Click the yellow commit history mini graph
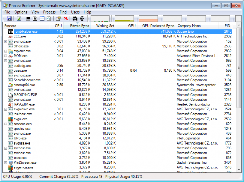This screenshot has width=244, height=182. point(124,19)
